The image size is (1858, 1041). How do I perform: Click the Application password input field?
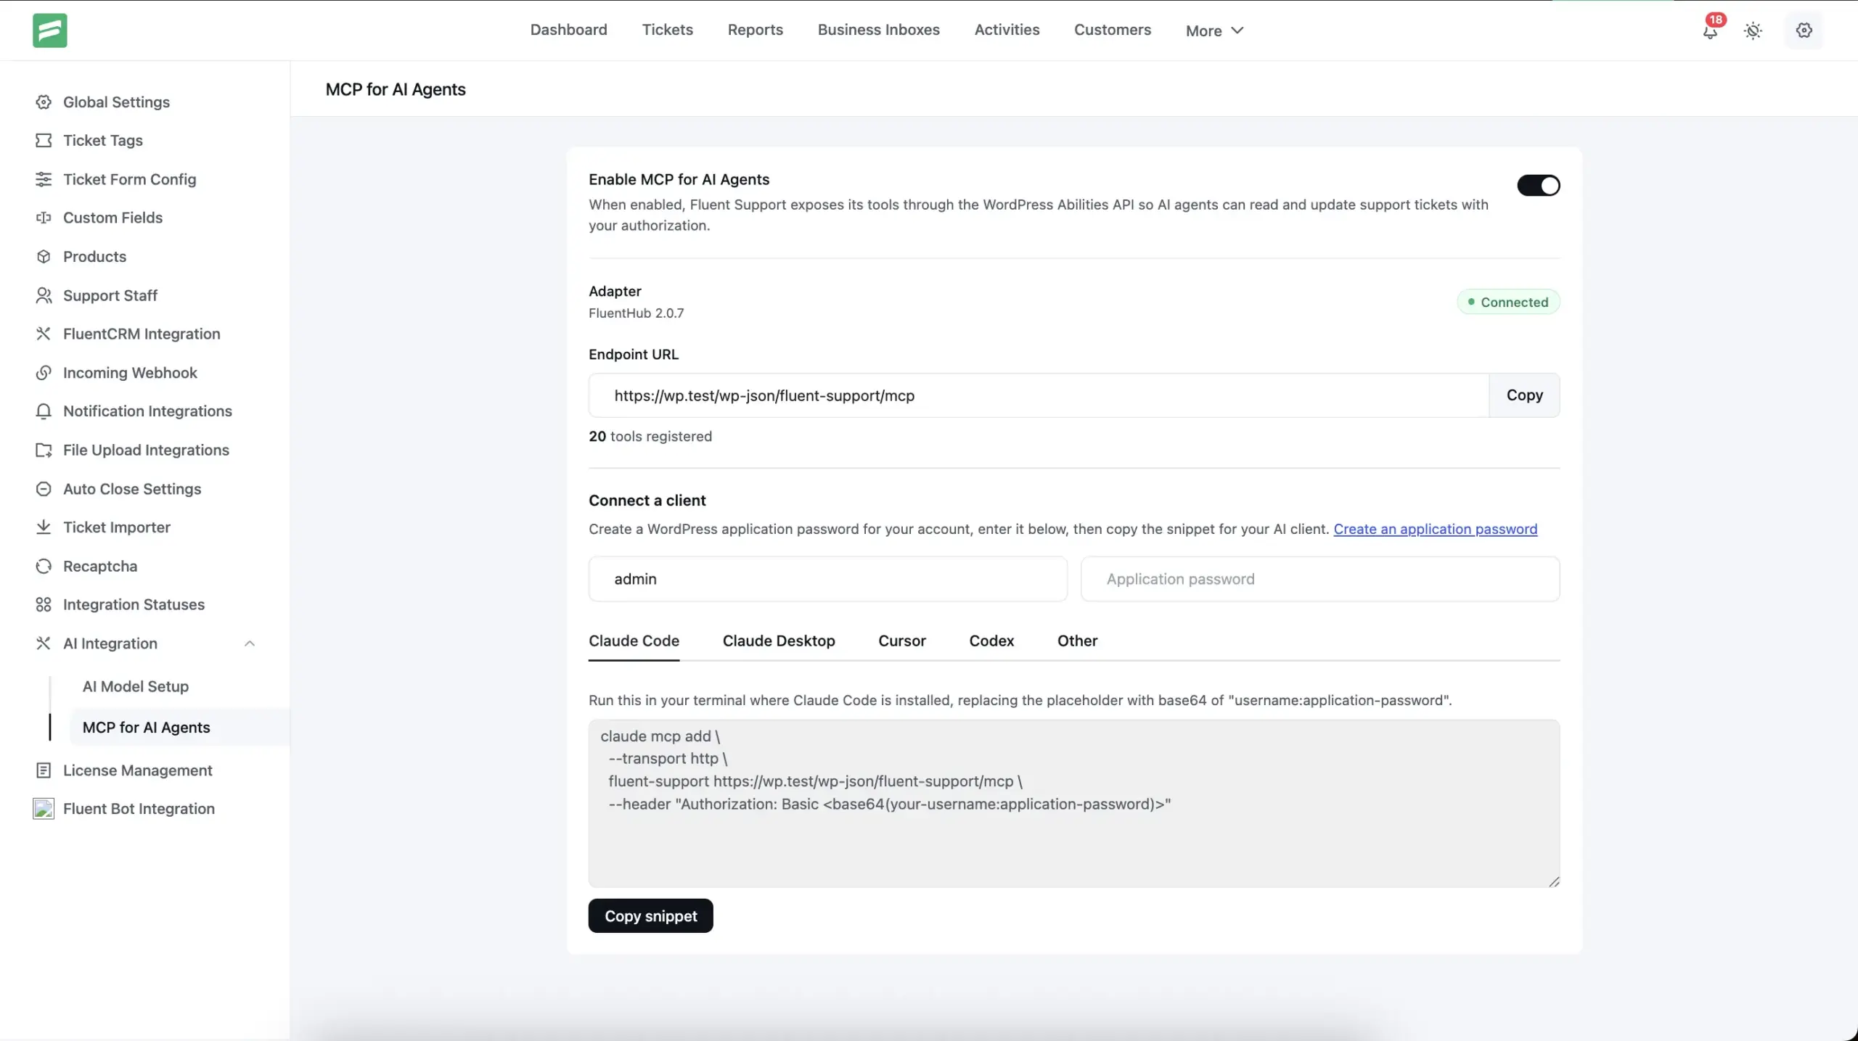1319,579
